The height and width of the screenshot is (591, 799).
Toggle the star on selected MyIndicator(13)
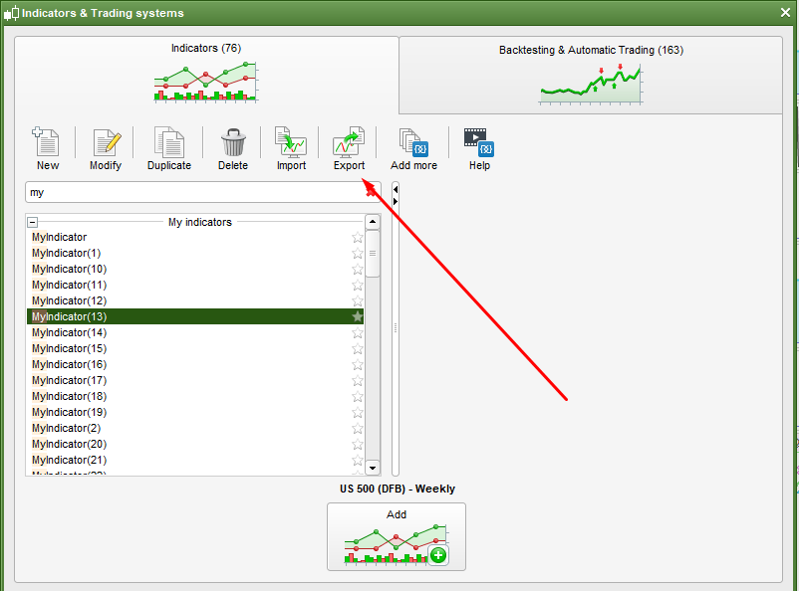pyautogui.click(x=358, y=316)
